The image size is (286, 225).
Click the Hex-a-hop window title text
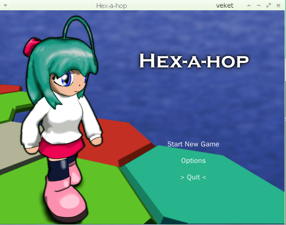pos(112,6)
